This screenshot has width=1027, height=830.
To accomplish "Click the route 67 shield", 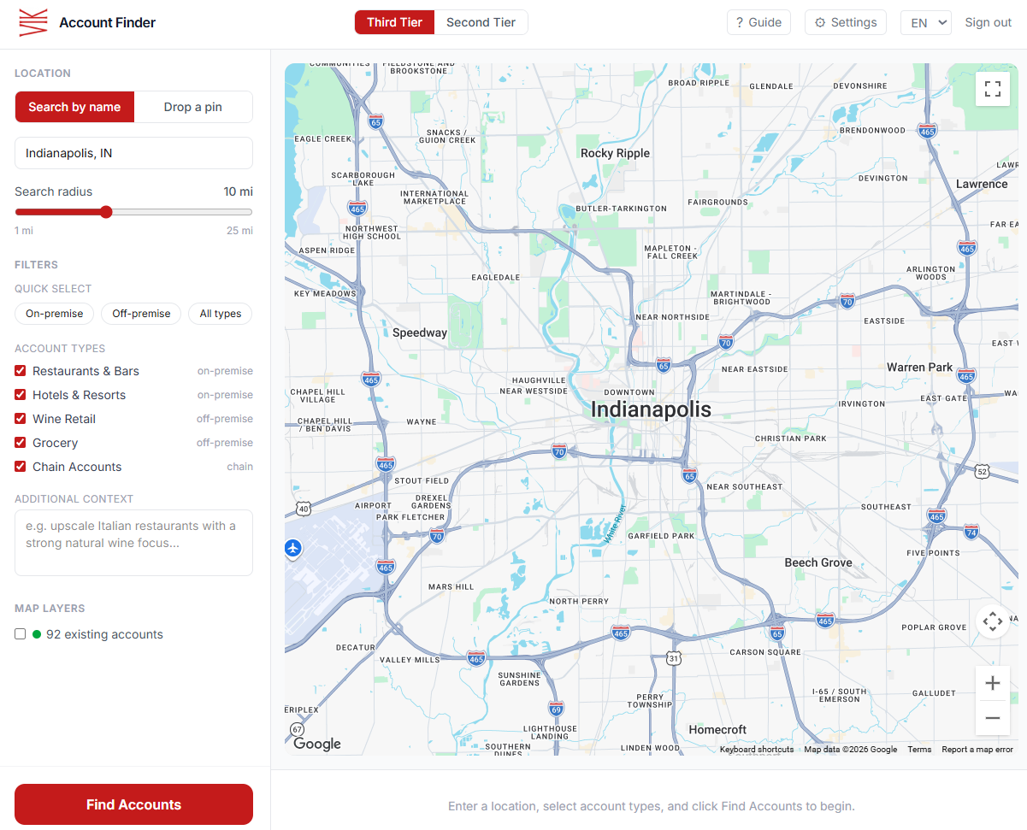I will click(x=297, y=729).
